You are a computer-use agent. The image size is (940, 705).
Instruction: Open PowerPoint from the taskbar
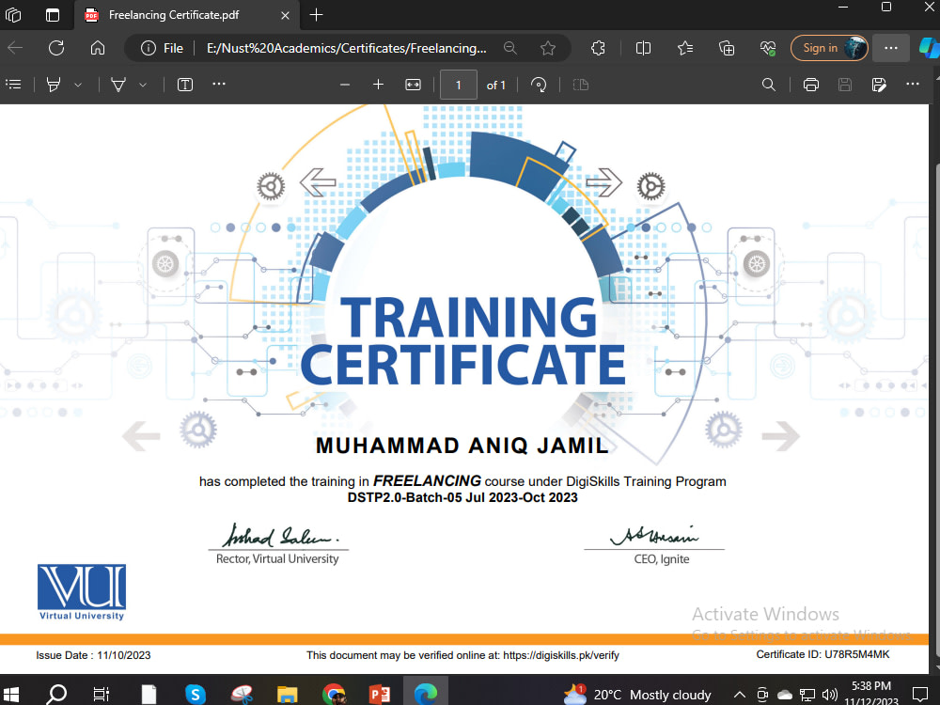pyautogui.click(x=380, y=695)
